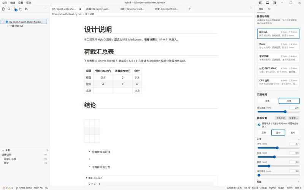Toggle the bottom panel layout icon

[x=268, y=3]
